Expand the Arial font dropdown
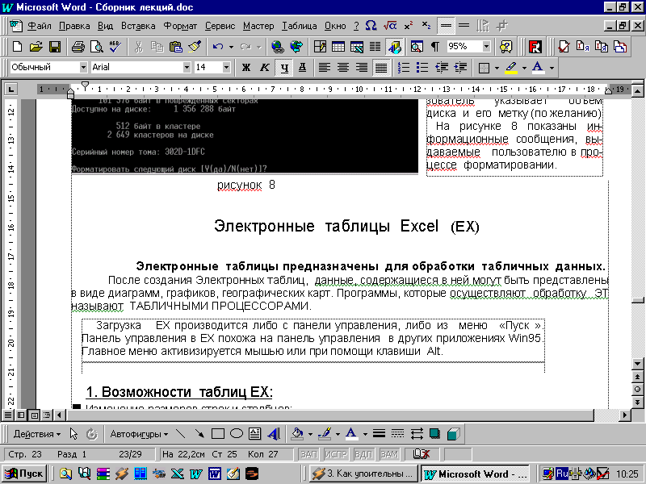Viewport: 646px width, 484px height. pos(187,67)
